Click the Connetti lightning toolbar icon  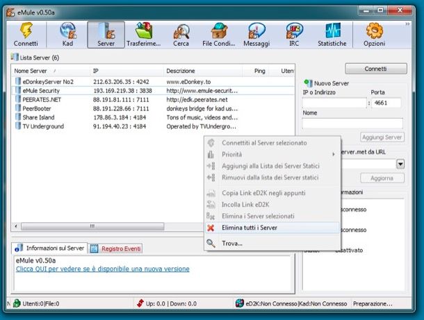26,35
